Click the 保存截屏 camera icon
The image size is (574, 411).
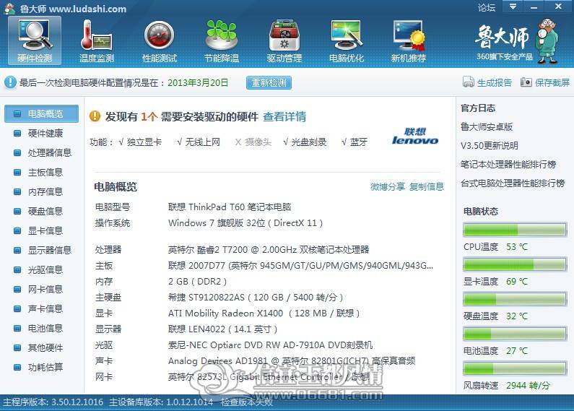coord(526,82)
